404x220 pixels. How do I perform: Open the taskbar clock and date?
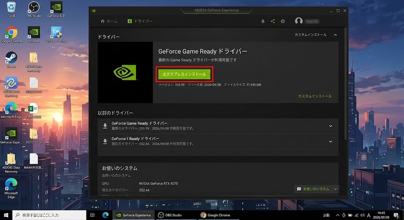coord(381,215)
